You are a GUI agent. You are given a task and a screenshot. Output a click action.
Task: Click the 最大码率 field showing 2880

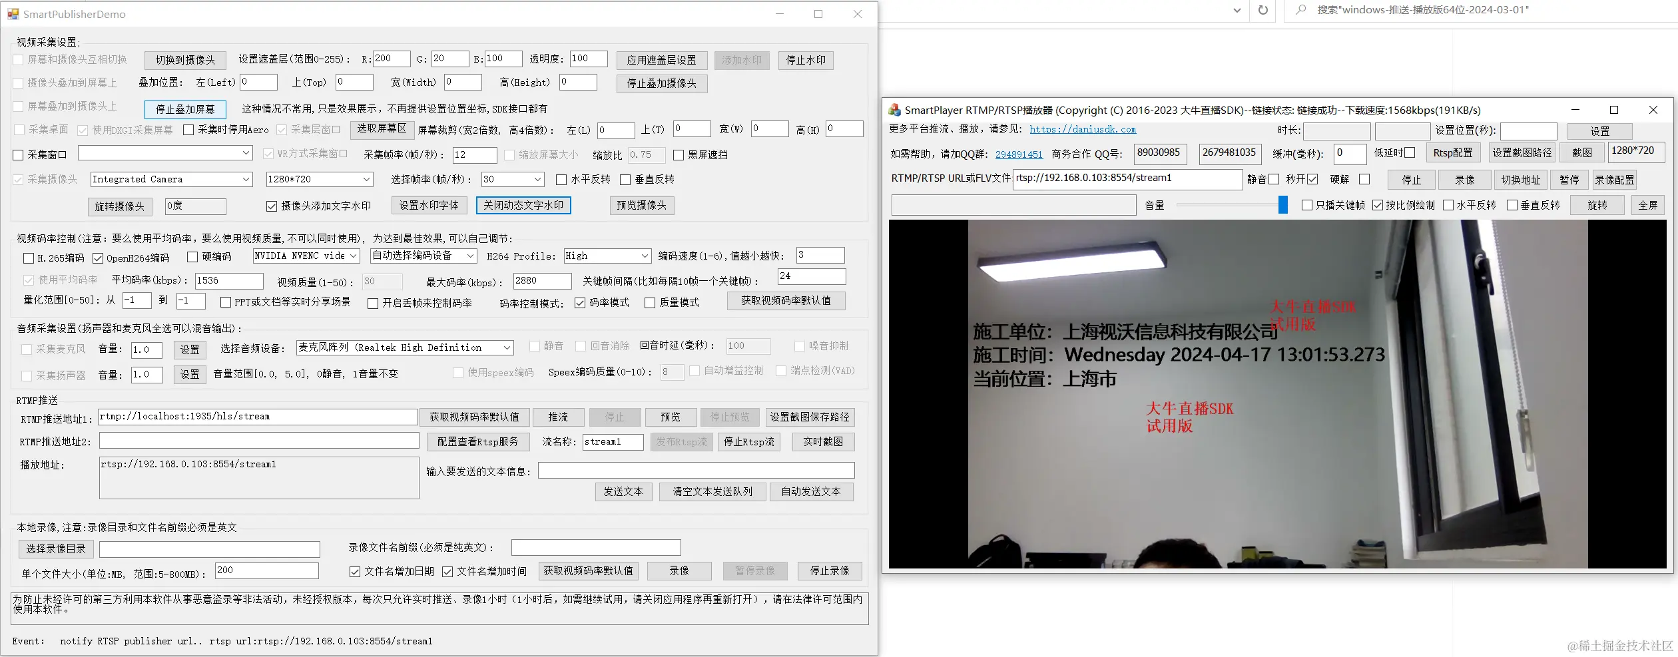(542, 281)
